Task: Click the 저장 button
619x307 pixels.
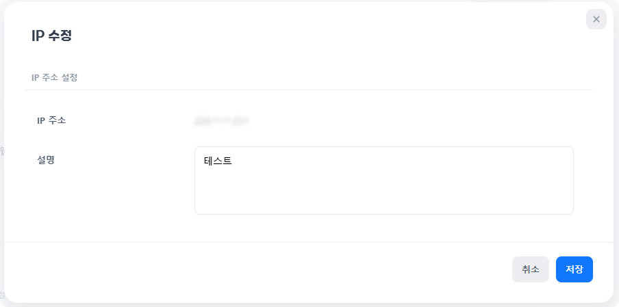Action: coord(574,269)
